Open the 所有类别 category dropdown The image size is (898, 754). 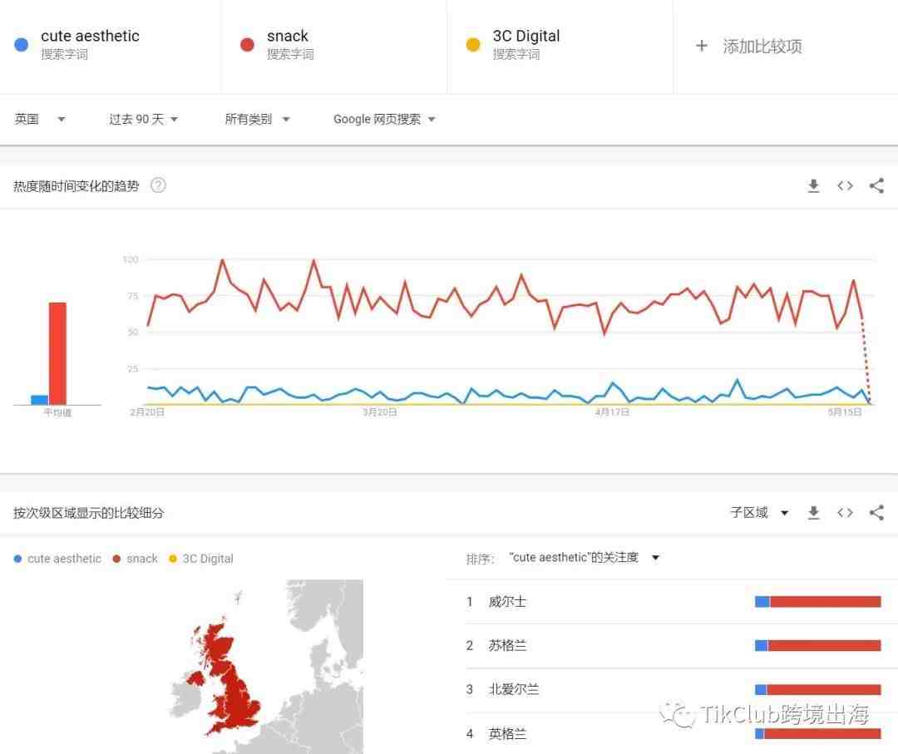tap(257, 119)
